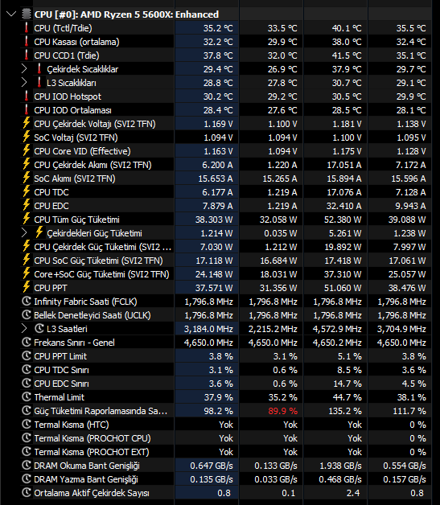Expand Çekirdek Sıcaklıklar row
This screenshot has width=440, height=505.
[x=24, y=69]
